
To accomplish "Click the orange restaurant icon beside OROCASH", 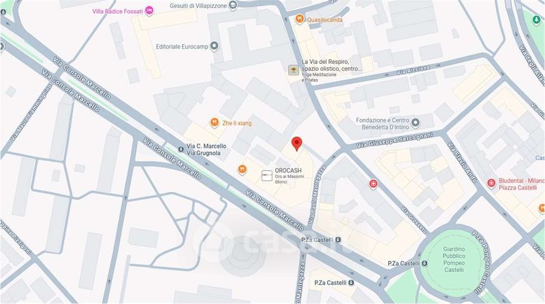I will pos(243,169).
